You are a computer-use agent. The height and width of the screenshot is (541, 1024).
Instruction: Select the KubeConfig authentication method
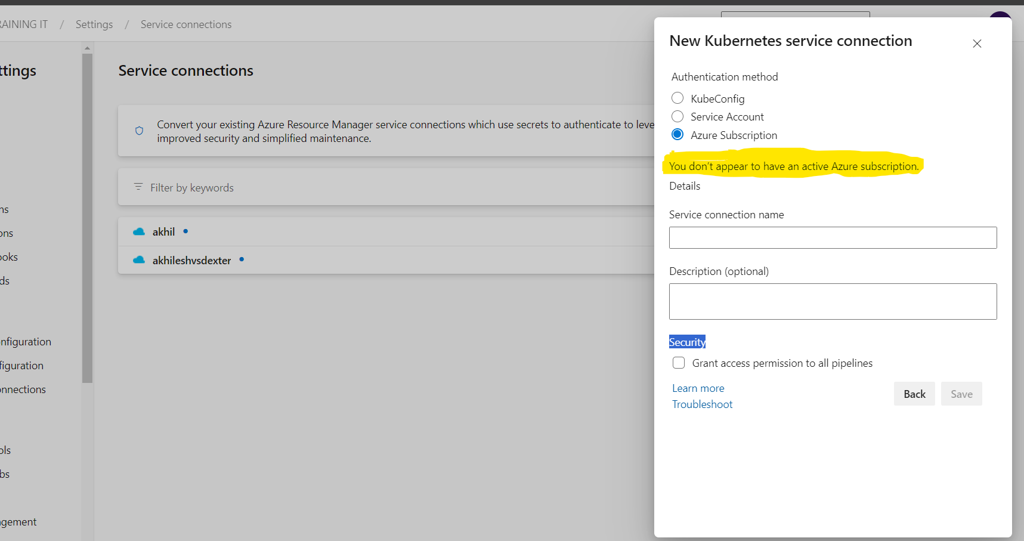pyautogui.click(x=677, y=98)
